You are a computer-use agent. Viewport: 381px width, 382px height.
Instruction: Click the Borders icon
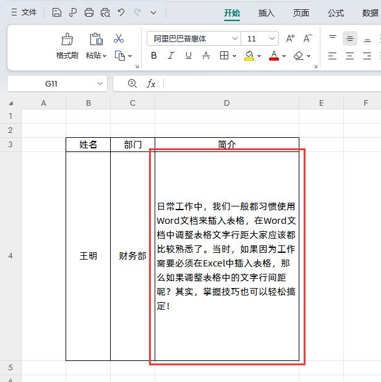pos(224,56)
